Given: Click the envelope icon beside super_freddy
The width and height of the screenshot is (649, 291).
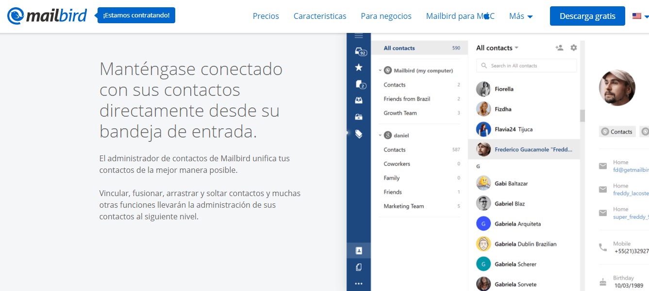Looking at the screenshot, I should point(603,213).
